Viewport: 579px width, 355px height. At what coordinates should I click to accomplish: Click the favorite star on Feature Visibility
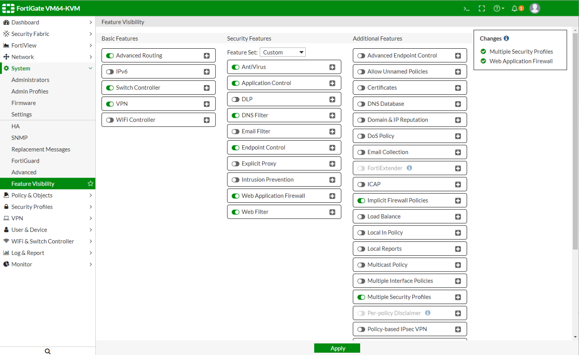[90, 183]
